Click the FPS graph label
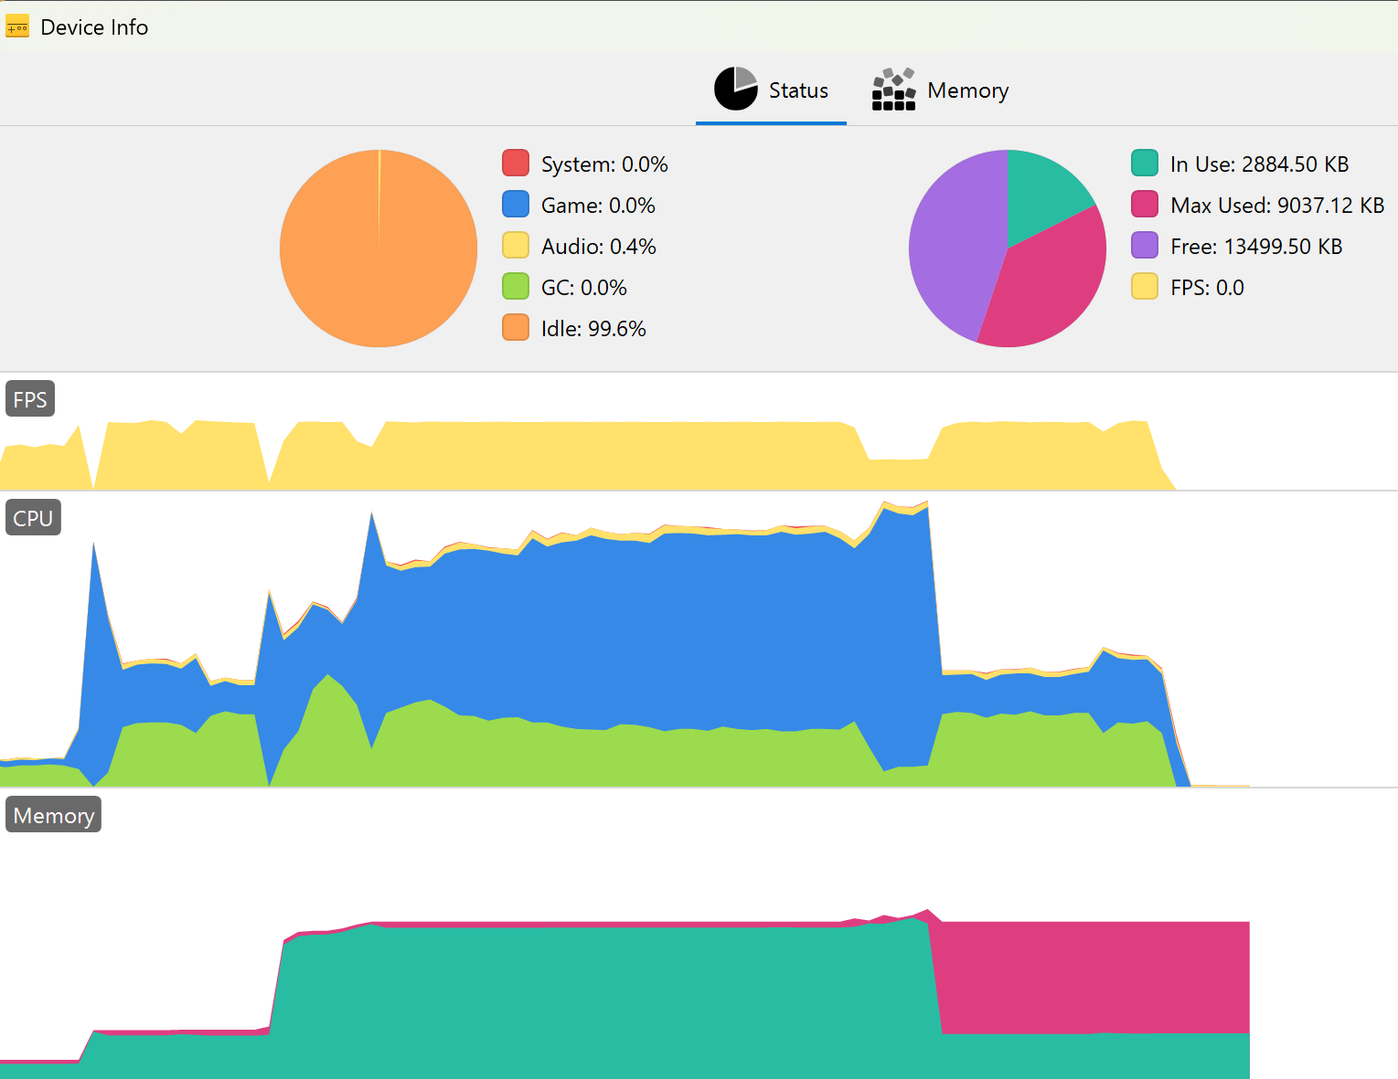The height and width of the screenshot is (1079, 1398). tap(30, 399)
